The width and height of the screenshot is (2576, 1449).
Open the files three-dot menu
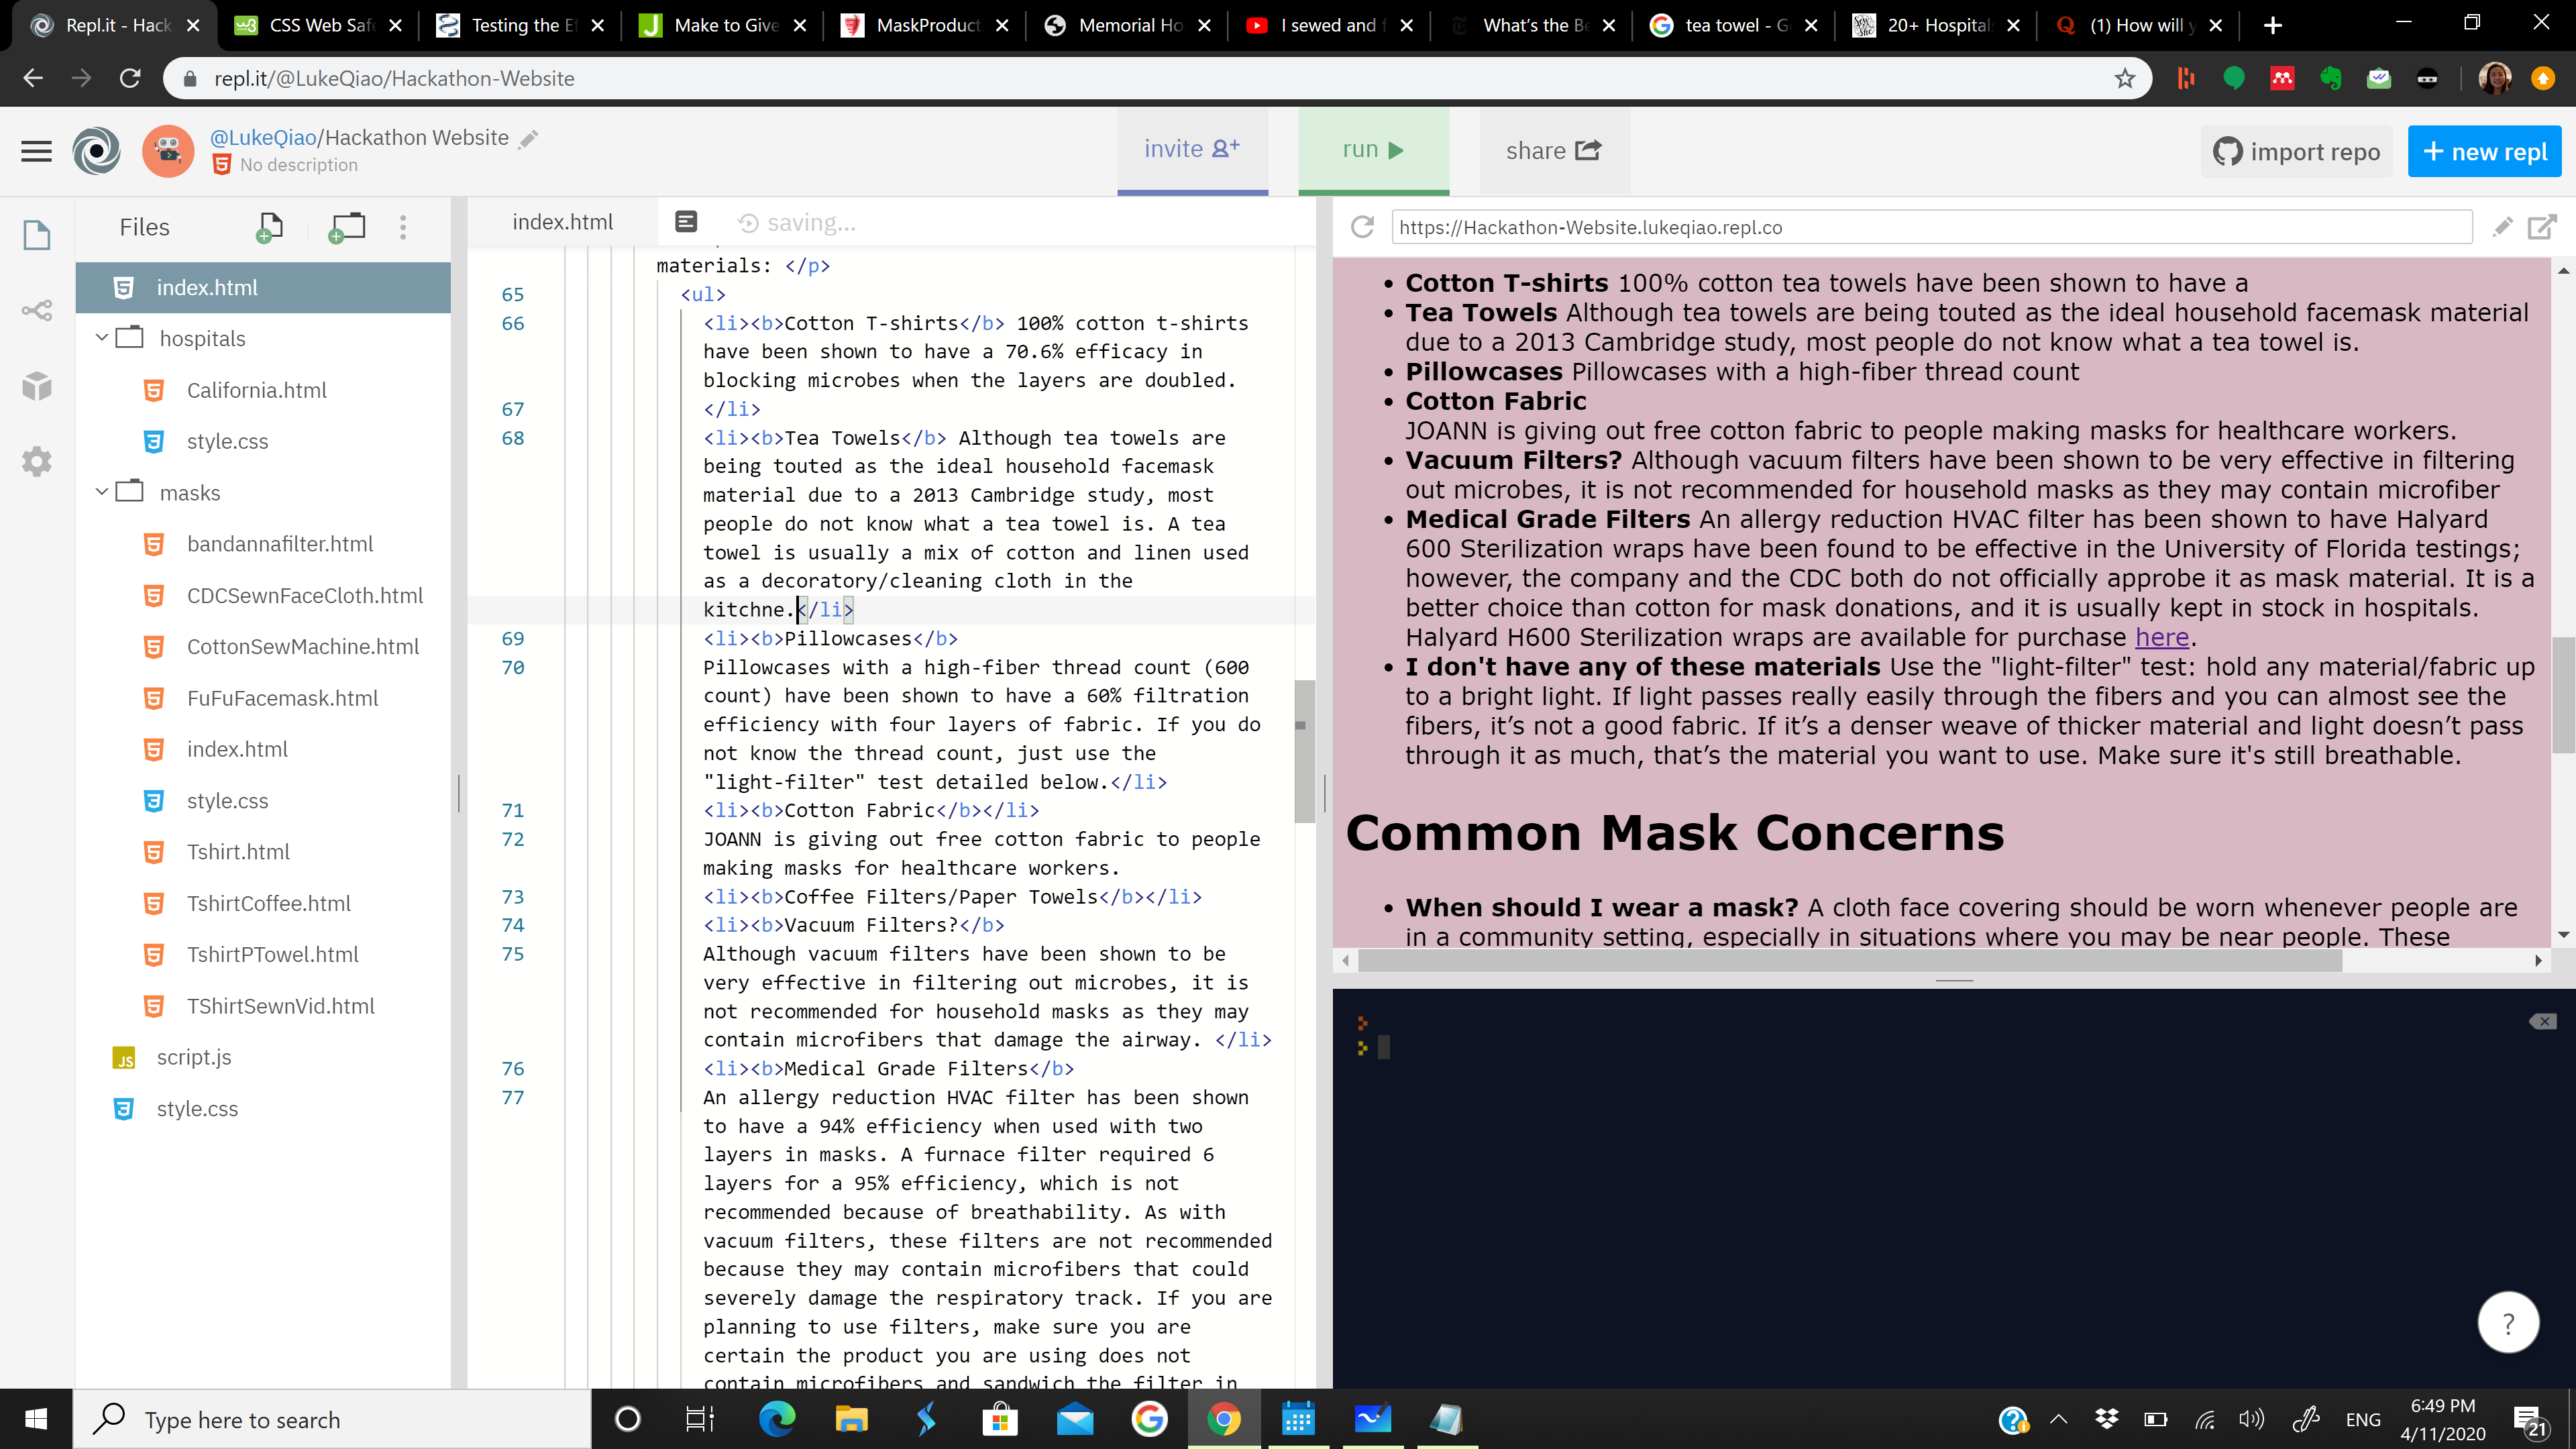403,227
